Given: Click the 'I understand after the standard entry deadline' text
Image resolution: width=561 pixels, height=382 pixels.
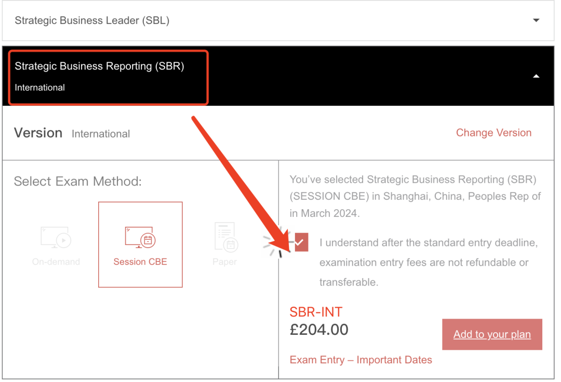Looking at the screenshot, I should (429, 262).
